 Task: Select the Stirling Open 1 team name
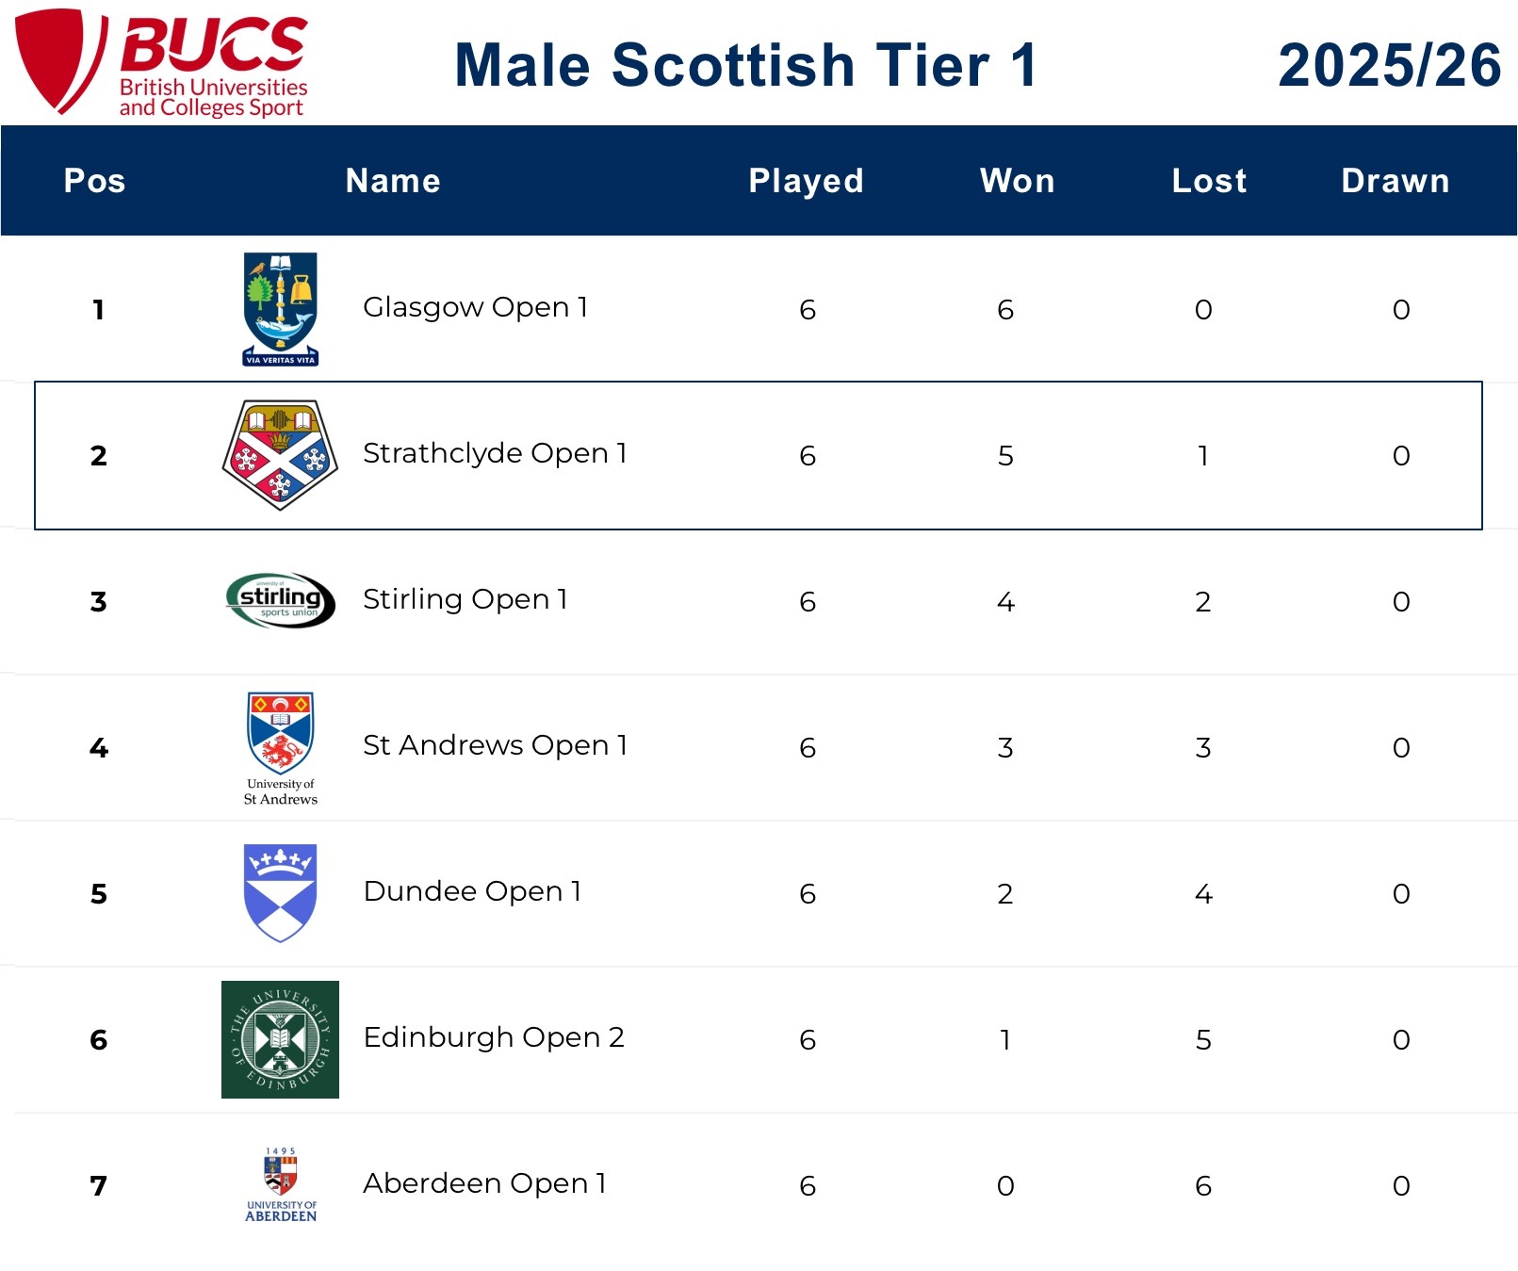[465, 599]
